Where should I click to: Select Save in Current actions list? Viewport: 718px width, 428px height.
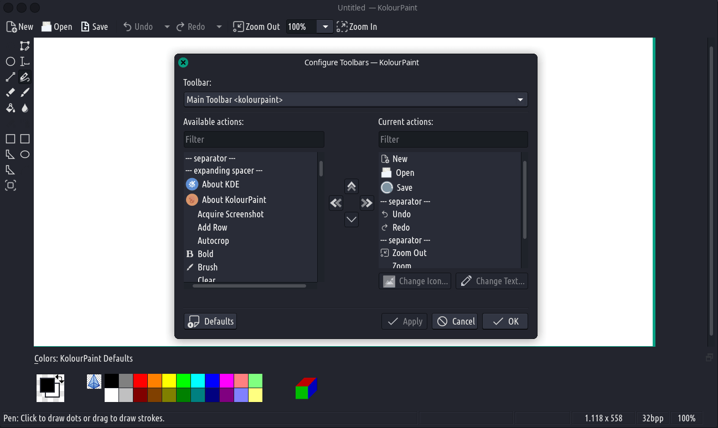pyautogui.click(x=450, y=187)
